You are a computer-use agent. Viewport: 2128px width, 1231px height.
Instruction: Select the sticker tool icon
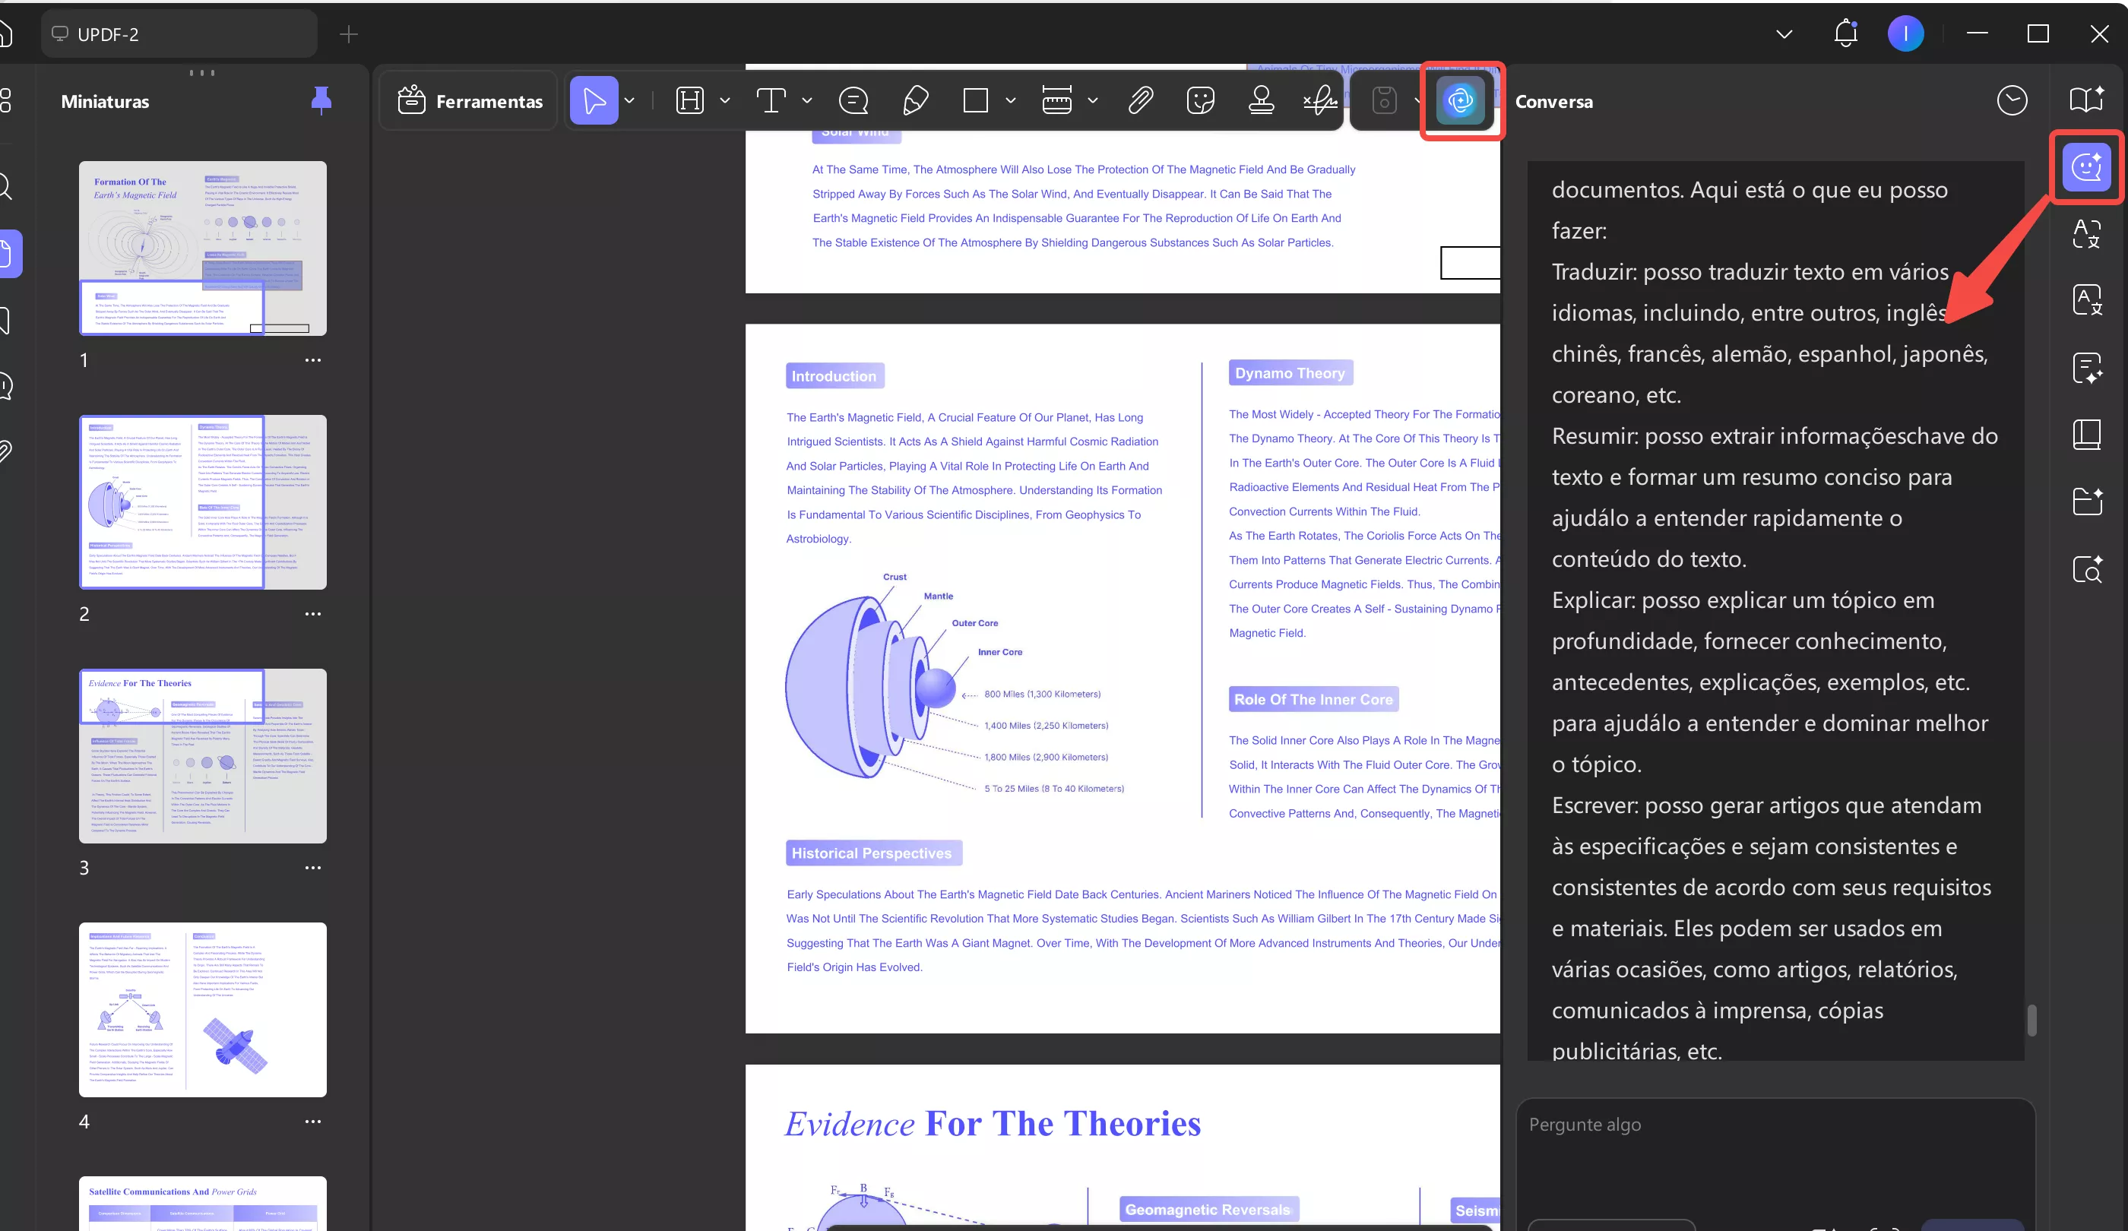click(1200, 101)
